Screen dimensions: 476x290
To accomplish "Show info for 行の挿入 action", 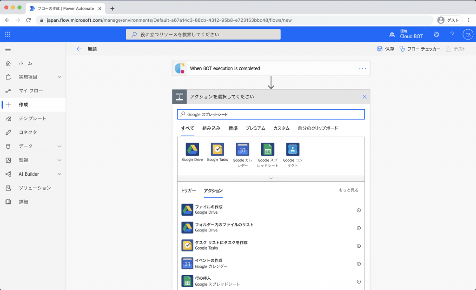I will pos(358,282).
